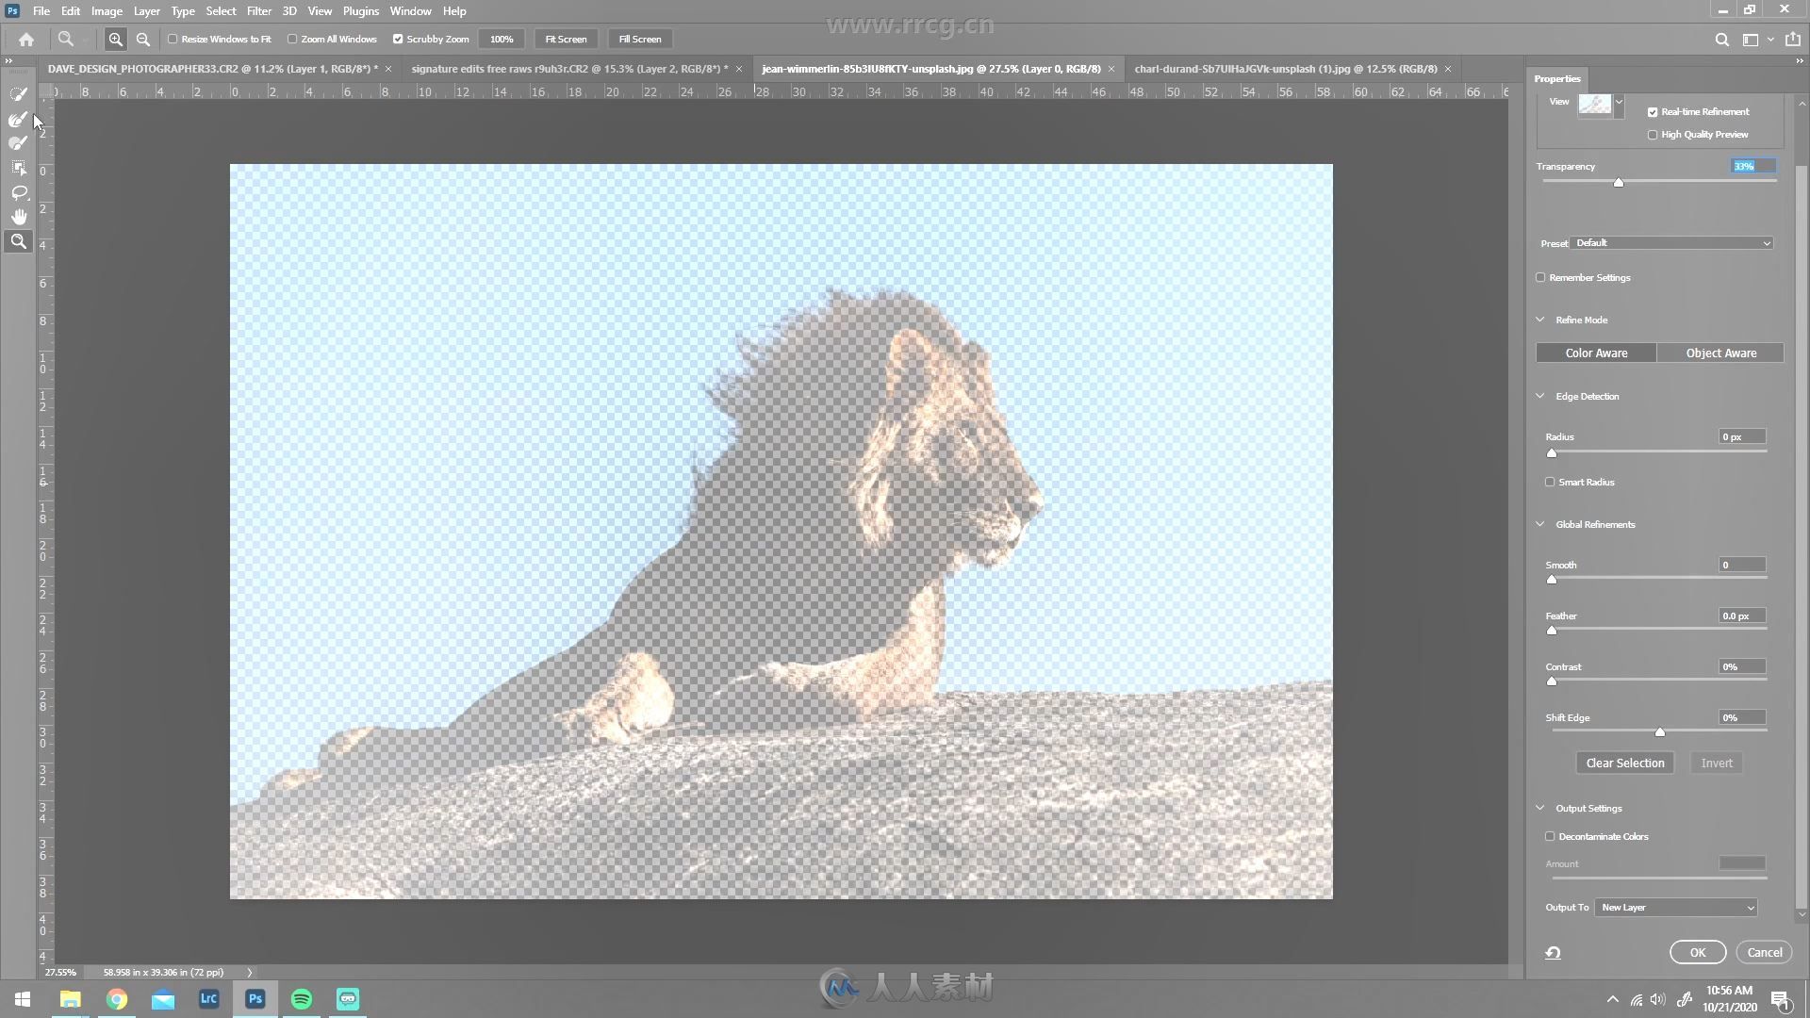Click the Photoshop taskbar icon

255,999
